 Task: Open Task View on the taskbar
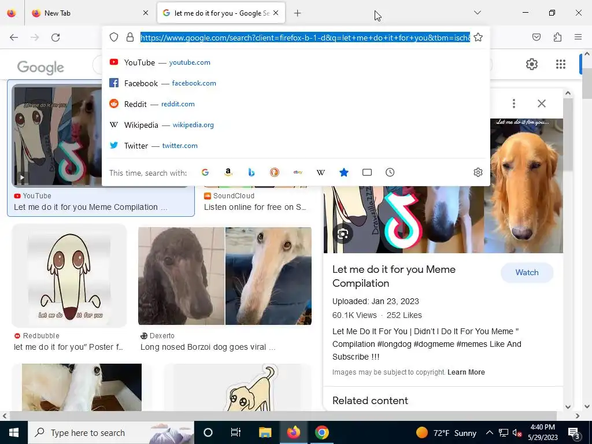pos(236,432)
